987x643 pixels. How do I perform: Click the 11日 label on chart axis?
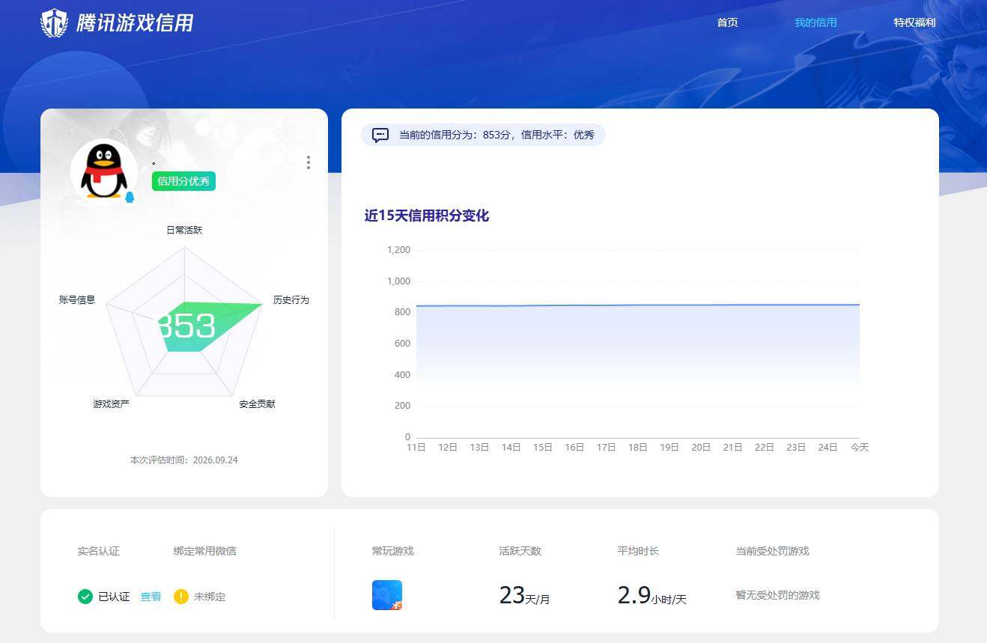click(x=416, y=447)
